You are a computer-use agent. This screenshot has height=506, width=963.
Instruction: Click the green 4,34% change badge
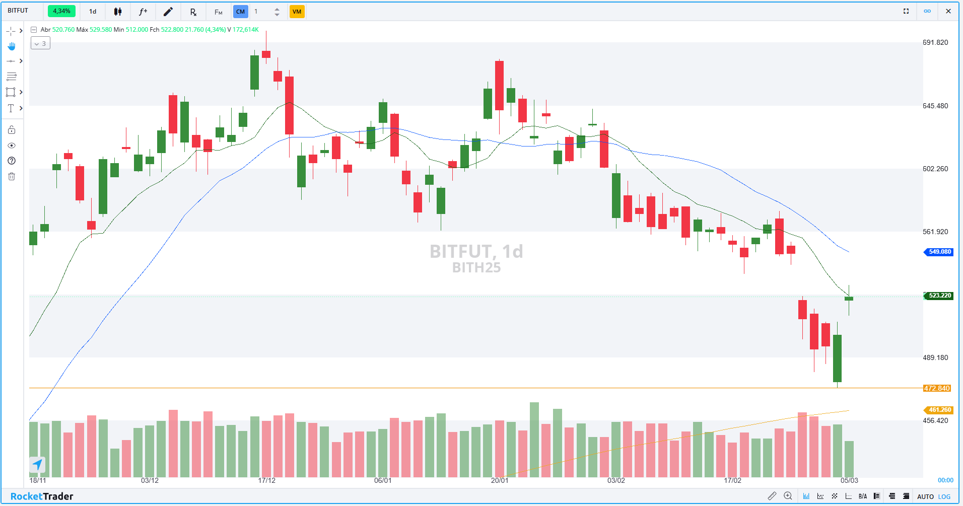[61, 11]
